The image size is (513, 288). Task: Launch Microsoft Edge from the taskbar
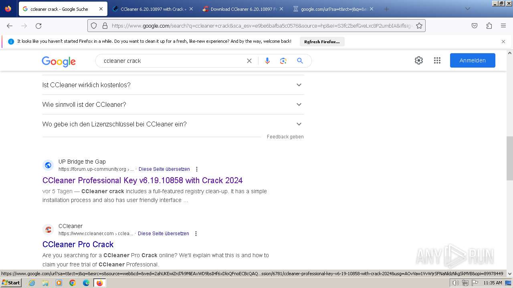point(86,283)
